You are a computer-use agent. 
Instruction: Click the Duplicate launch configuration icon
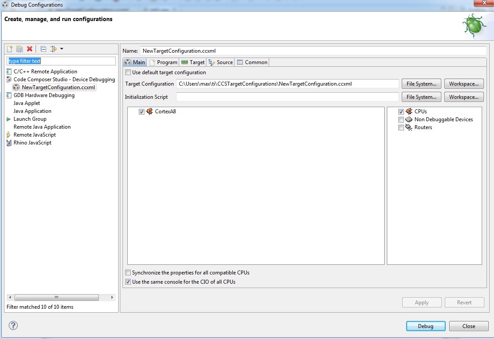point(19,49)
